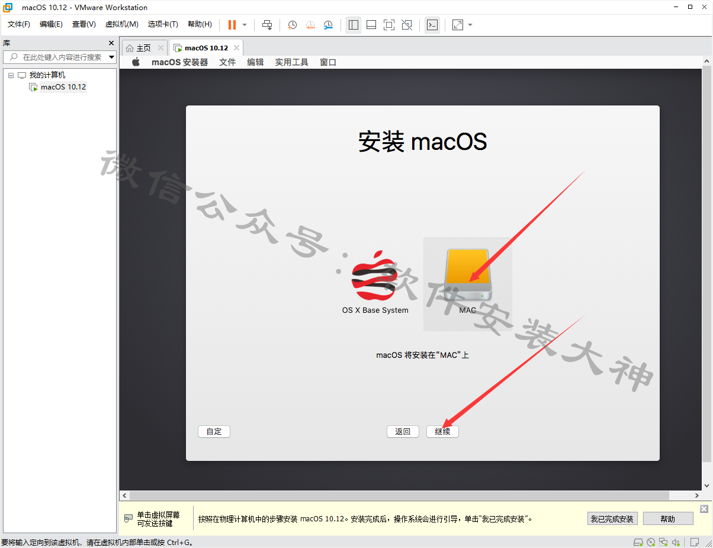Click the horizontal scrollbar of VM view
This screenshot has height=548, width=713.
point(400,495)
